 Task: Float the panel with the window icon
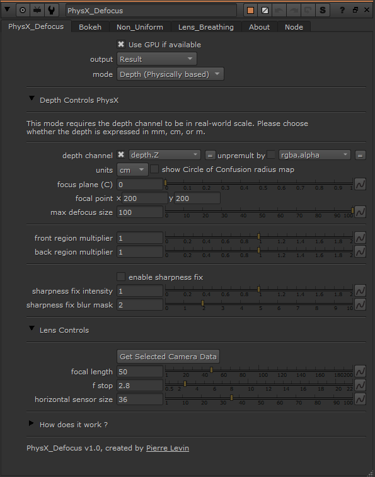[355, 10]
